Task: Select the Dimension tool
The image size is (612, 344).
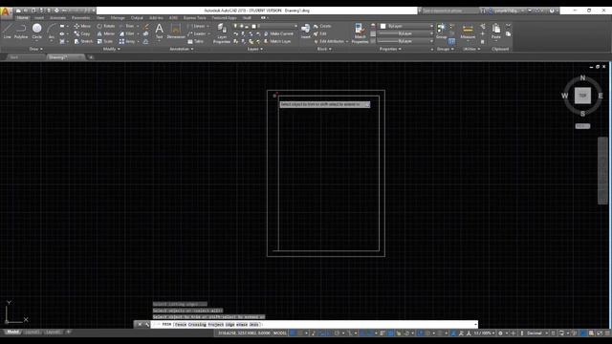Action: click(176, 31)
